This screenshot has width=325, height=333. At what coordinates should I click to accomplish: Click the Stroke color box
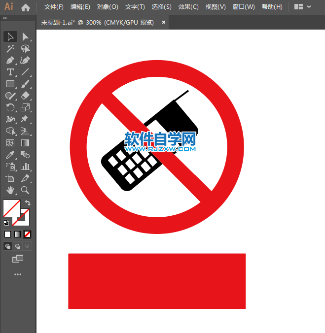tap(25, 222)
